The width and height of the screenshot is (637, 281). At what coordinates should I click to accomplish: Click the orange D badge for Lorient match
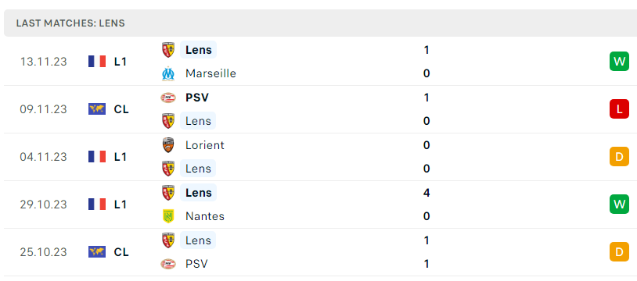coord(619,157)
